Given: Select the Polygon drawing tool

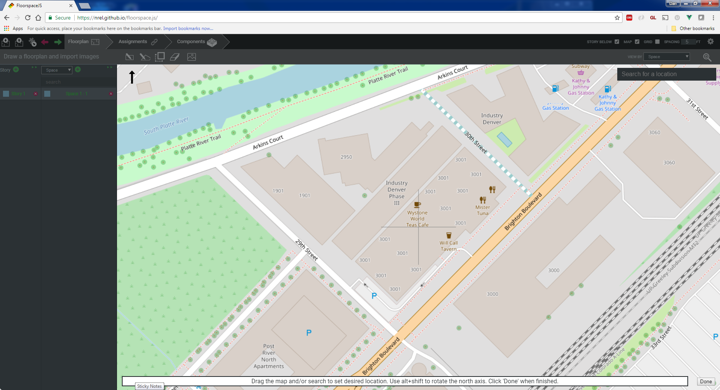Looking at the screenshot, I should 145,57.
